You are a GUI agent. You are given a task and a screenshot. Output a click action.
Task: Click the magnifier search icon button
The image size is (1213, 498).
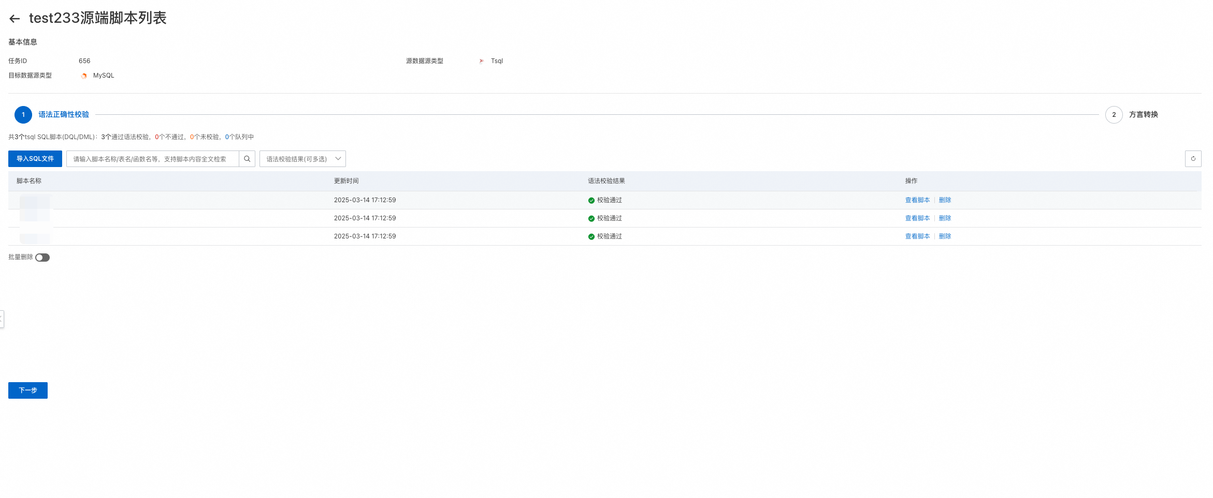tap(247, 159)
